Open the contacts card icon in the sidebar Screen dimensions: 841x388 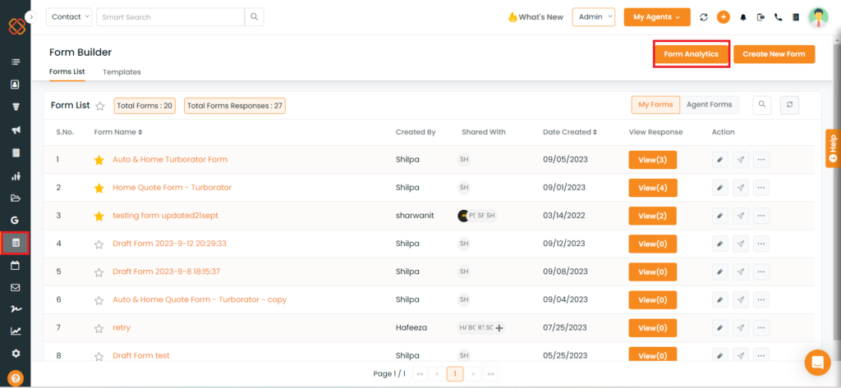16,84
